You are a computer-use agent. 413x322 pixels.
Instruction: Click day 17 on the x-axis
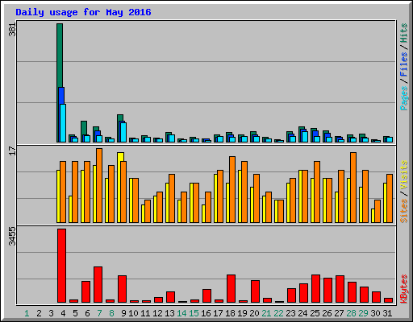click(218, 313)
